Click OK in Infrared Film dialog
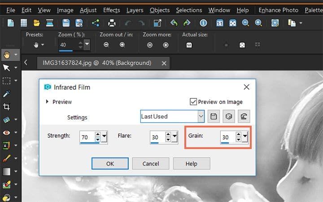 click(x=110, y=164)
